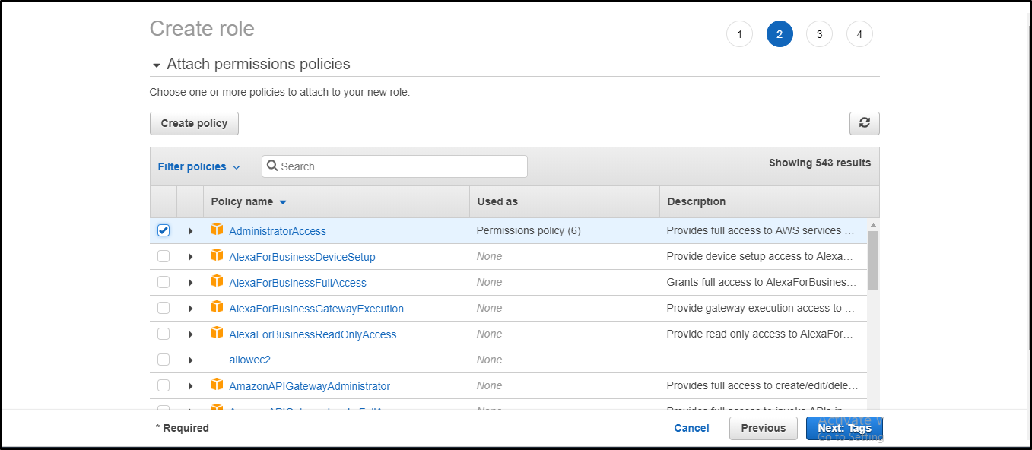Click the 'Showing 543 results' text
1032x450 pixels.
click(820, 163)
